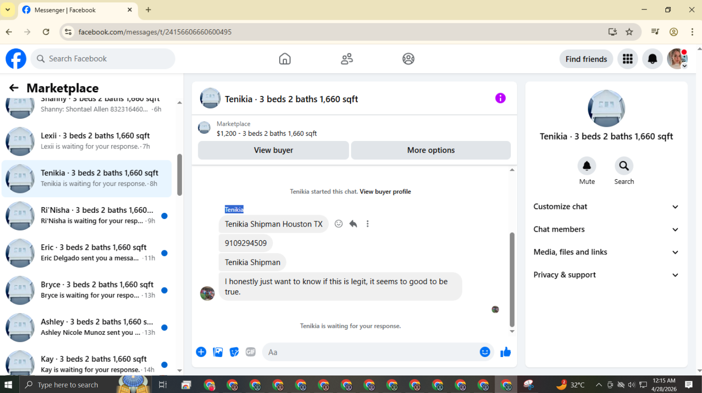Select the phone number 9109294509 message

point(246,243)
